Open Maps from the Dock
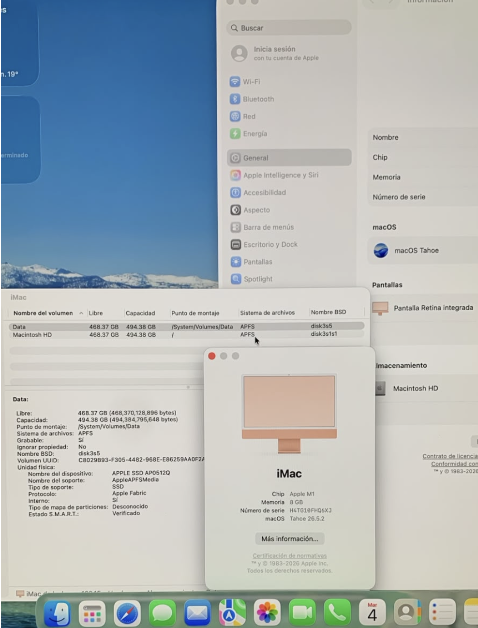Image resolution: width=478 pixels, height=628 pixels. point(232,613)
